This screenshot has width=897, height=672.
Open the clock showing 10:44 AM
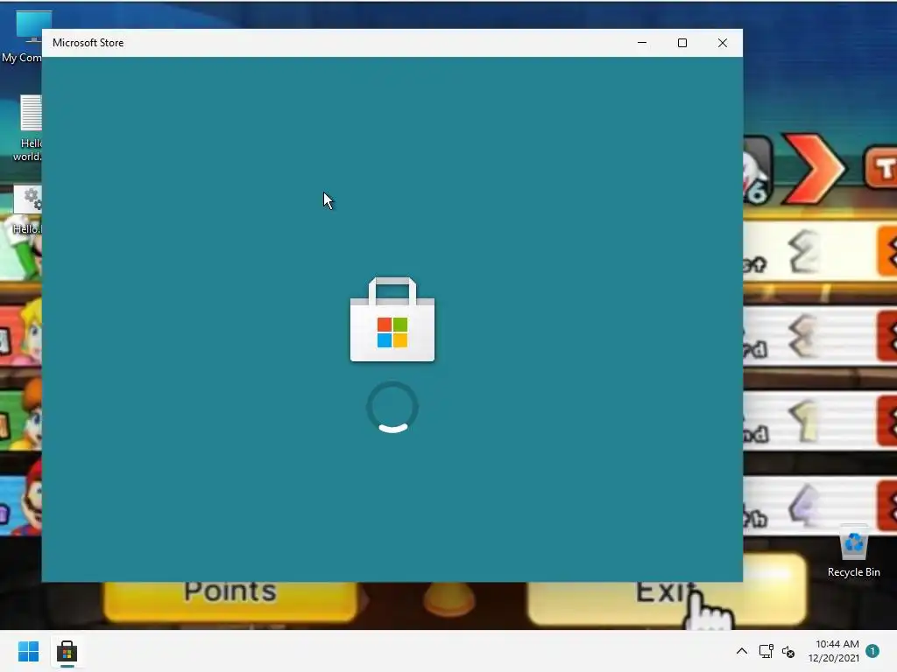[x=834, y=651]
